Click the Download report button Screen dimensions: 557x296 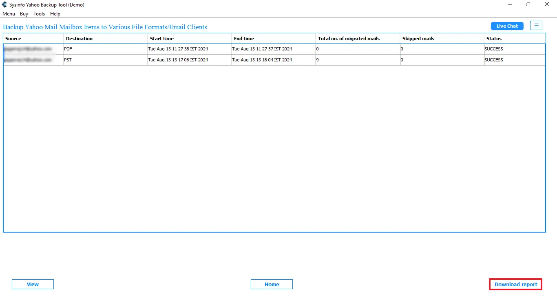[x=515, y=284]
